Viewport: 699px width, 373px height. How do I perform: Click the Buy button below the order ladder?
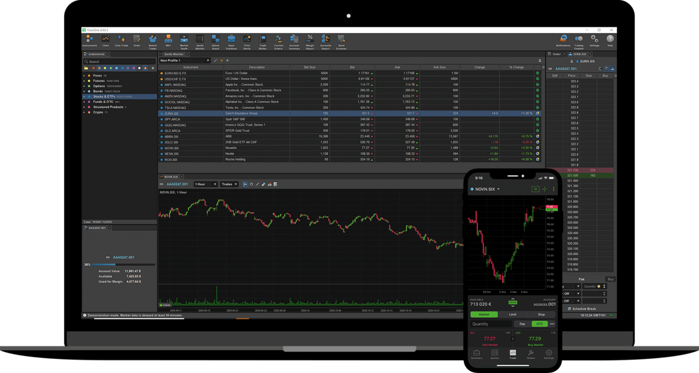tap(611, 279)
